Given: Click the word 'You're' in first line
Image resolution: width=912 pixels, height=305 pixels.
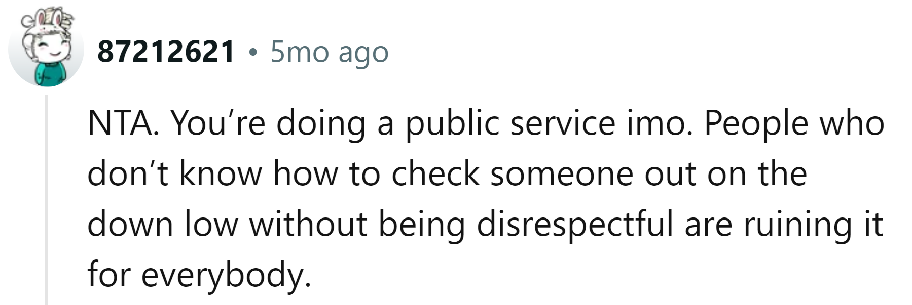Looking at the screenshot, I should coord(217,123).
